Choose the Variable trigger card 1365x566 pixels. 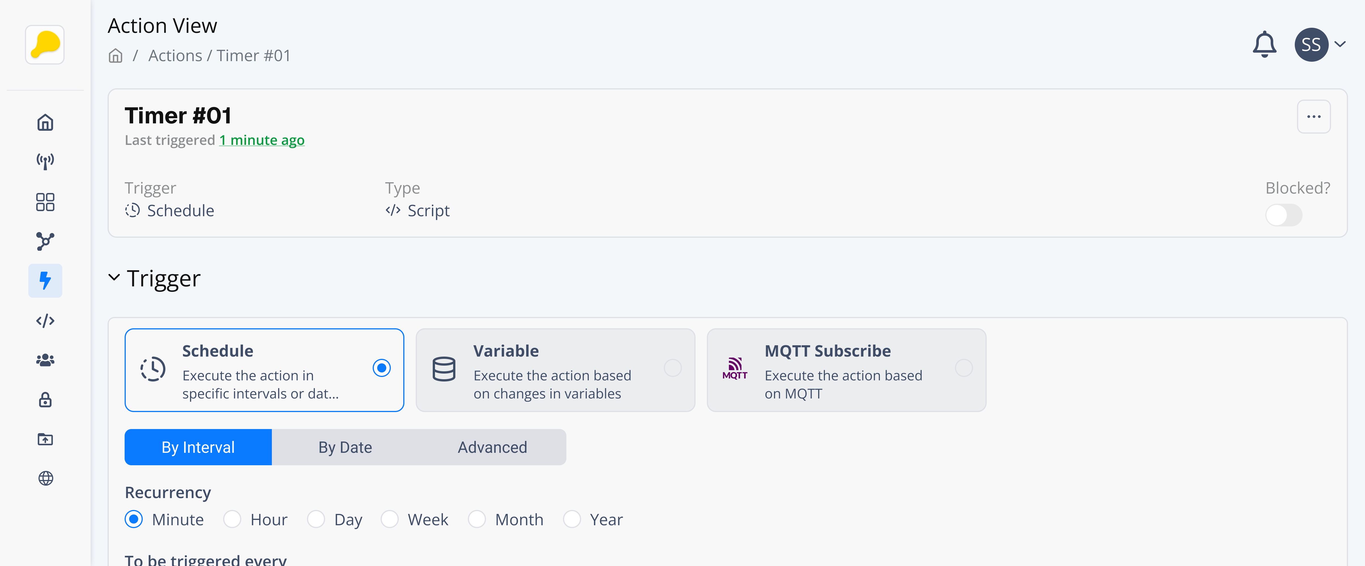pos(555,370)
